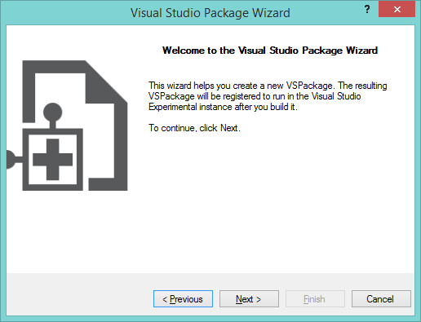
Task: Open help with the question mark icon
Action: pyautogui.click(x=367, y=10)
